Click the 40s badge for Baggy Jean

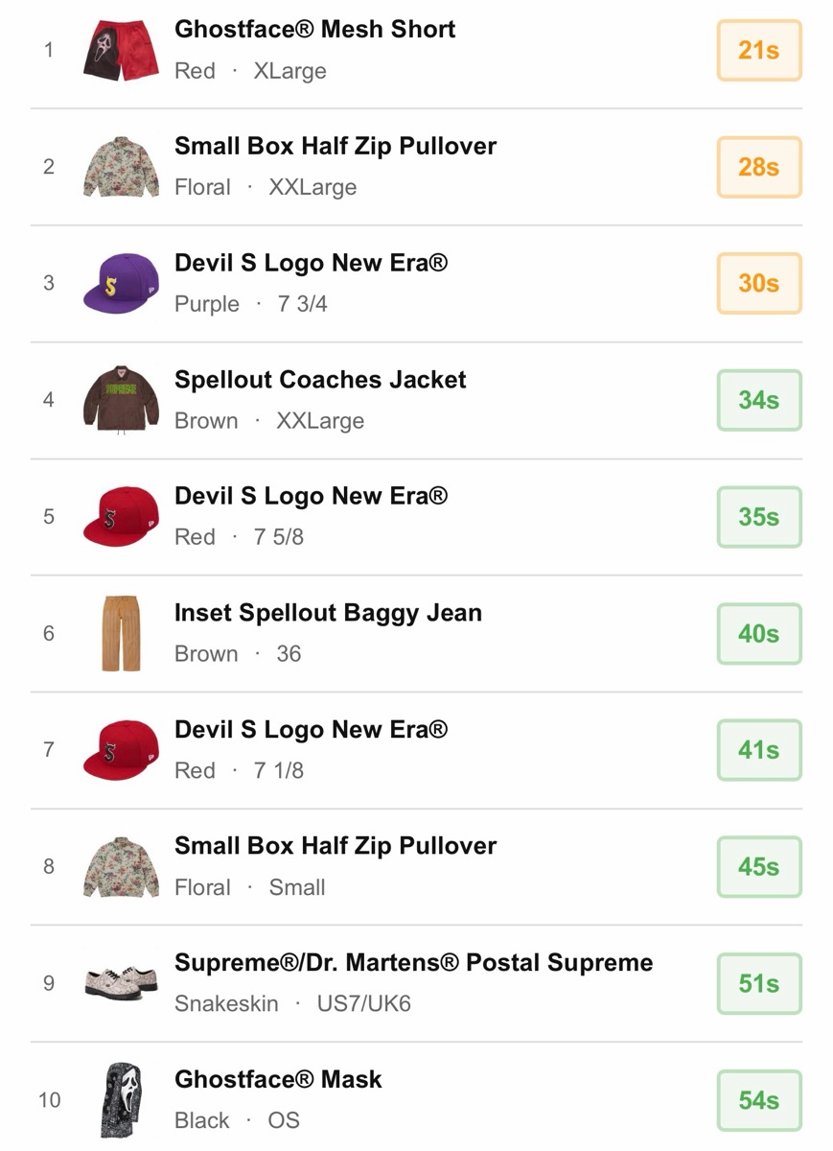tap(758, 633)
